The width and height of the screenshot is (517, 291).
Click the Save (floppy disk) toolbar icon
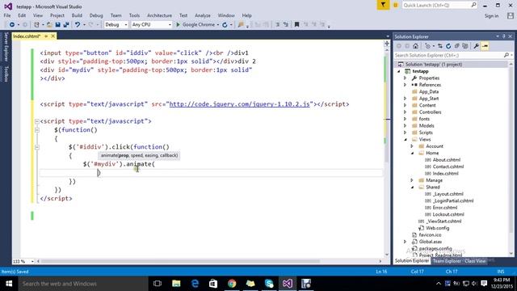coord(57,25)
